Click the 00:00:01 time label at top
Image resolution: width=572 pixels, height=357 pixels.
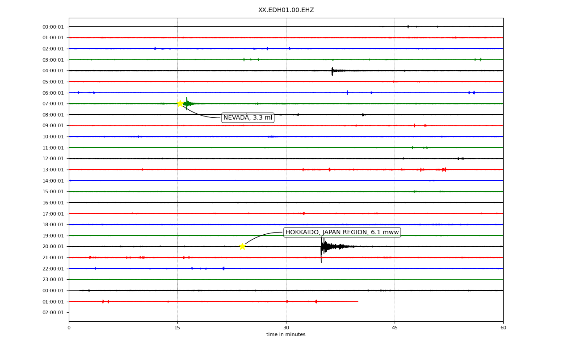(x=53, y=27)
